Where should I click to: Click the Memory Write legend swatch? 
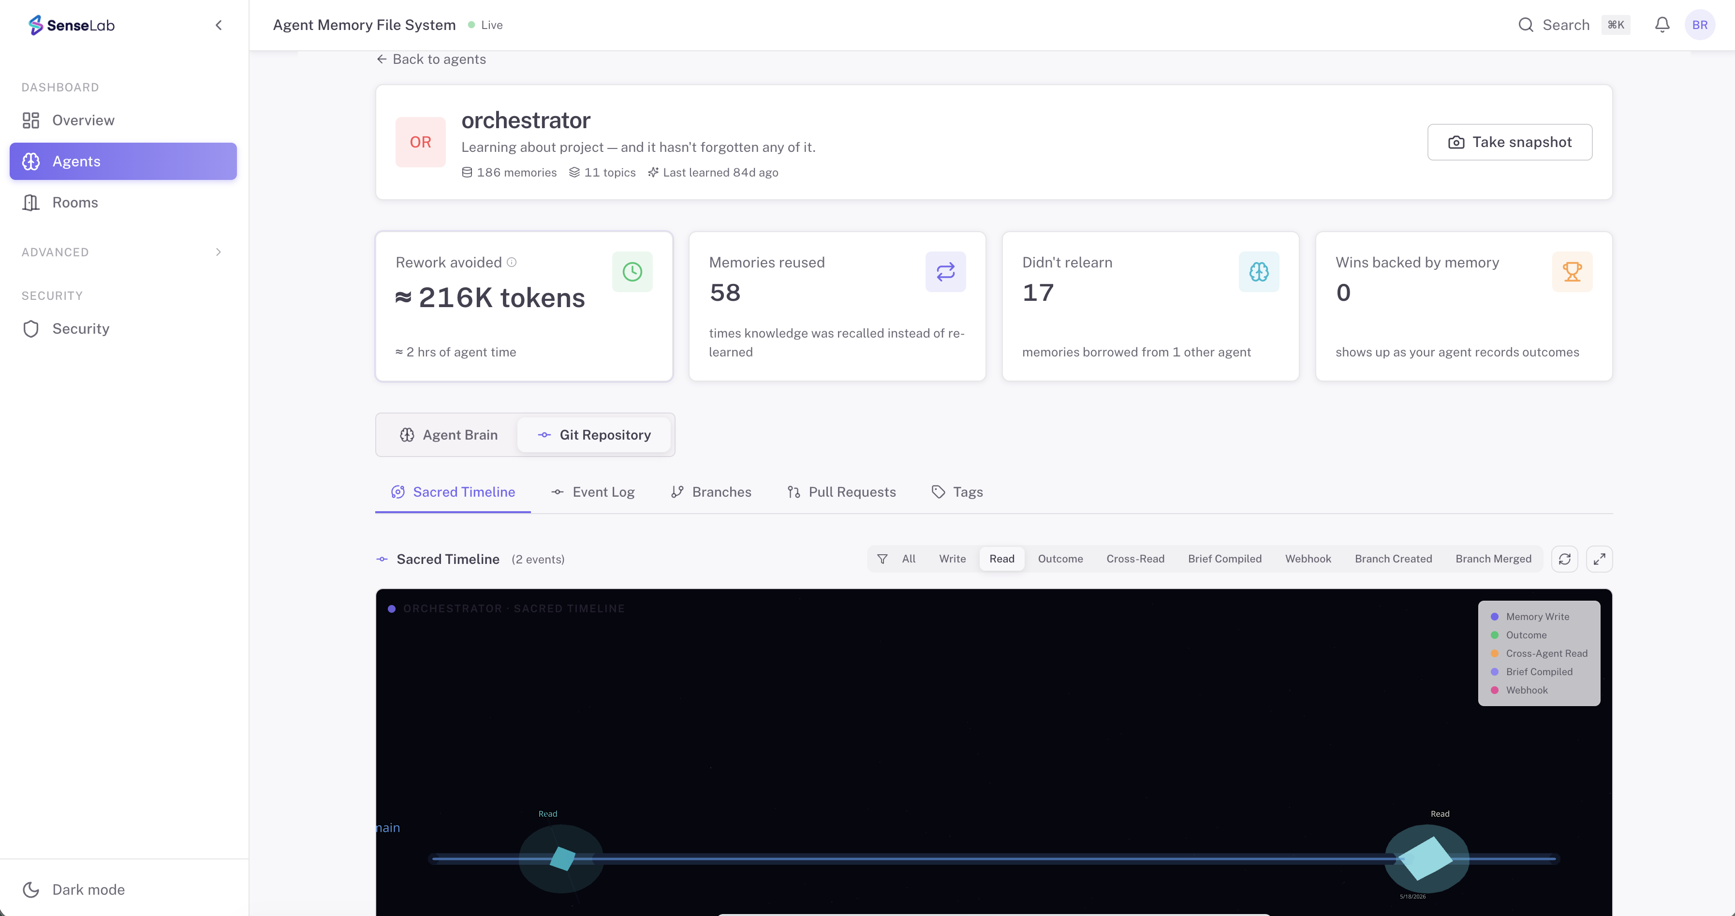[x=1494, y=617]
